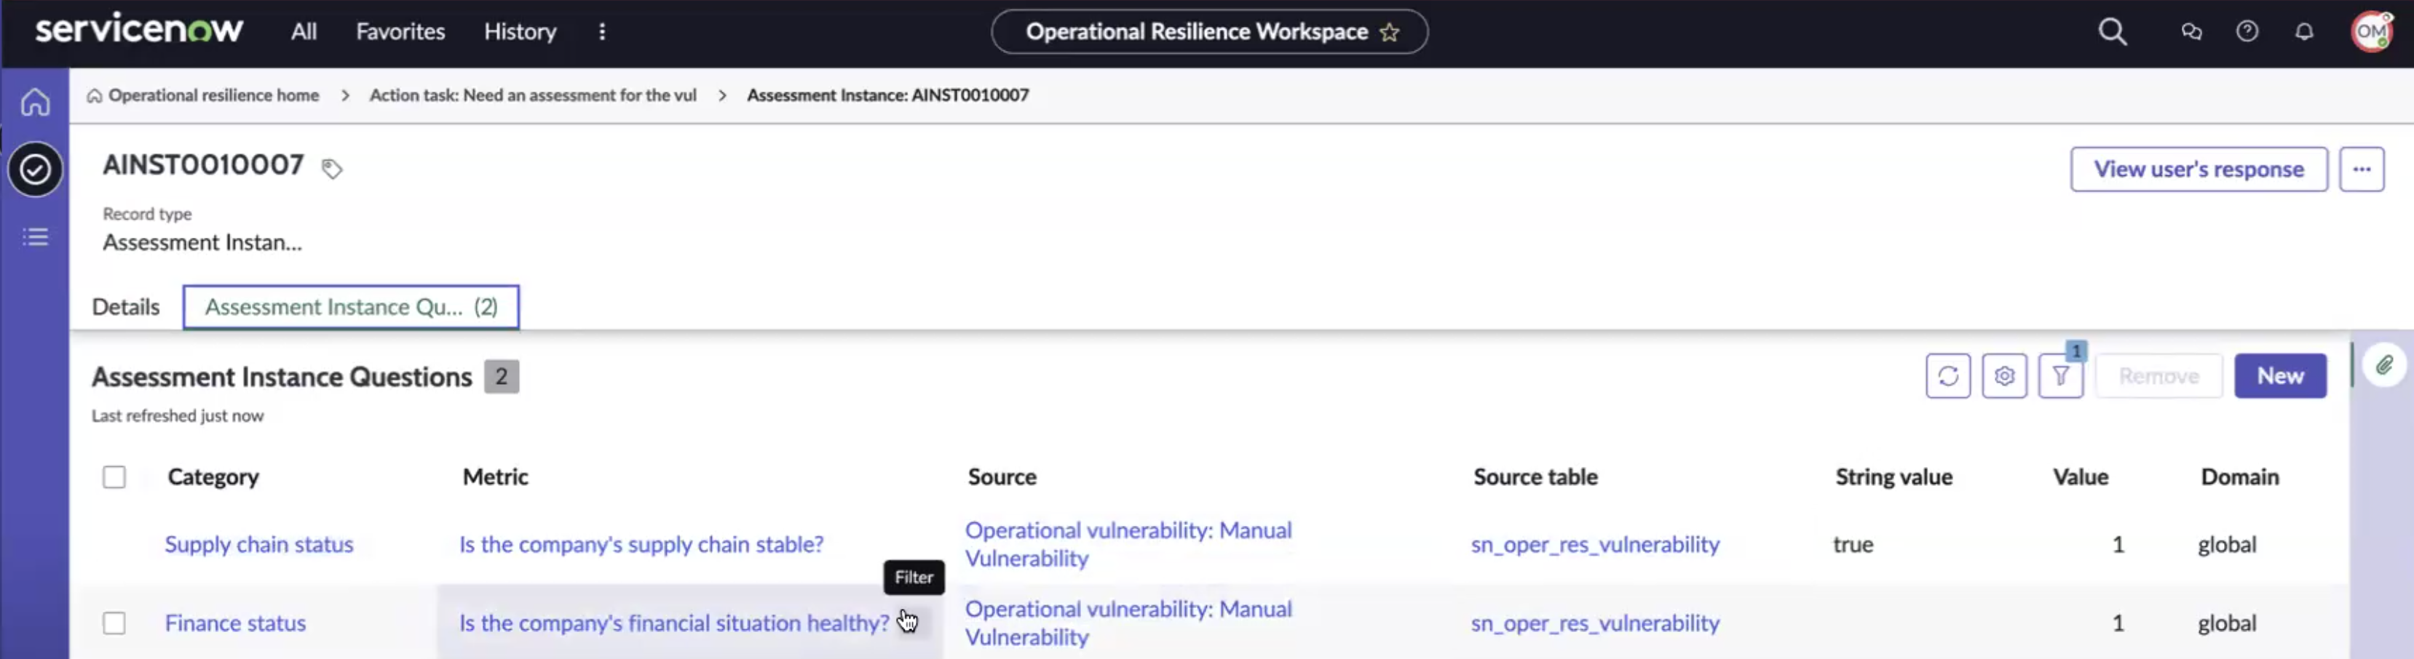
Task: Click the home icon in the breadcrumb
Action: coord(95,95)
